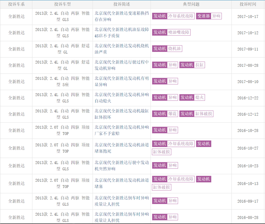Open complaint 北京现代全新胜达变速箱换挡存在异响

coord(122,16)
